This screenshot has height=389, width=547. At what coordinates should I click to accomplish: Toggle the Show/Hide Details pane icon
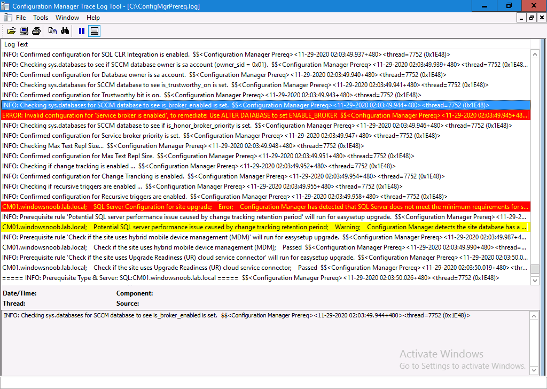pyautogui.click(x=94, y=31)
